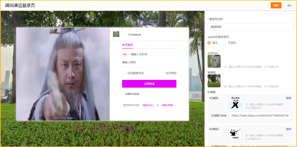Screen dimensions: 297x147
Task: Click the 450X450 size note for 轮播图1
Action: click(265, 106)
